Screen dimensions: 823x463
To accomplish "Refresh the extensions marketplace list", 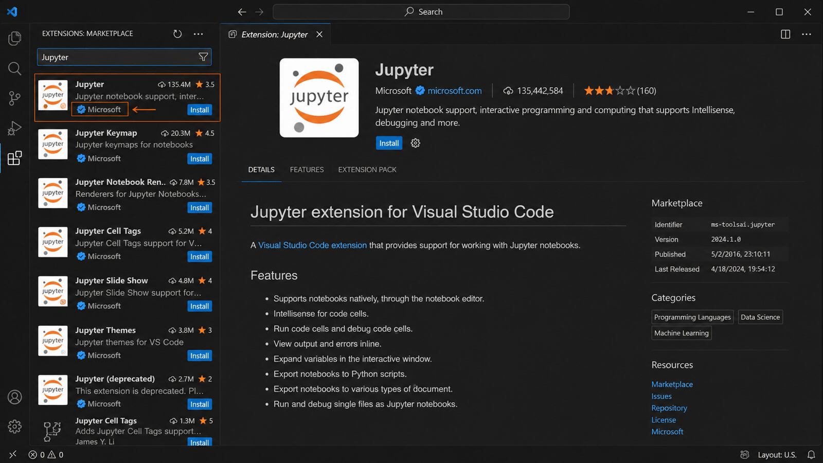I will pos(177,34).
